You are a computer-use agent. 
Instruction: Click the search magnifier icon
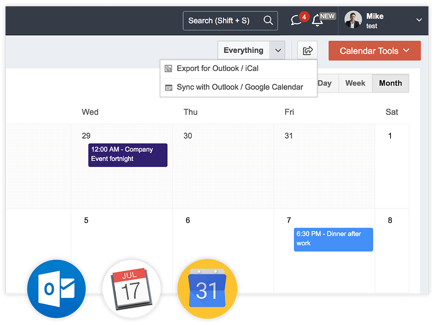tap(268, 20)
